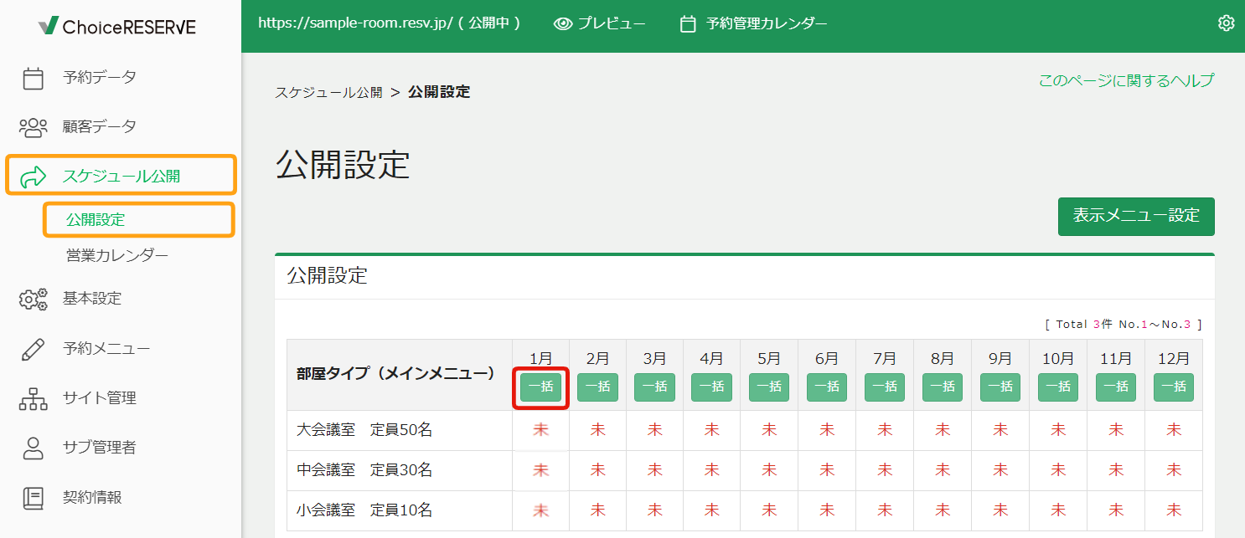Click the 大会議室 定員50名 row label

tap(364, 430)
